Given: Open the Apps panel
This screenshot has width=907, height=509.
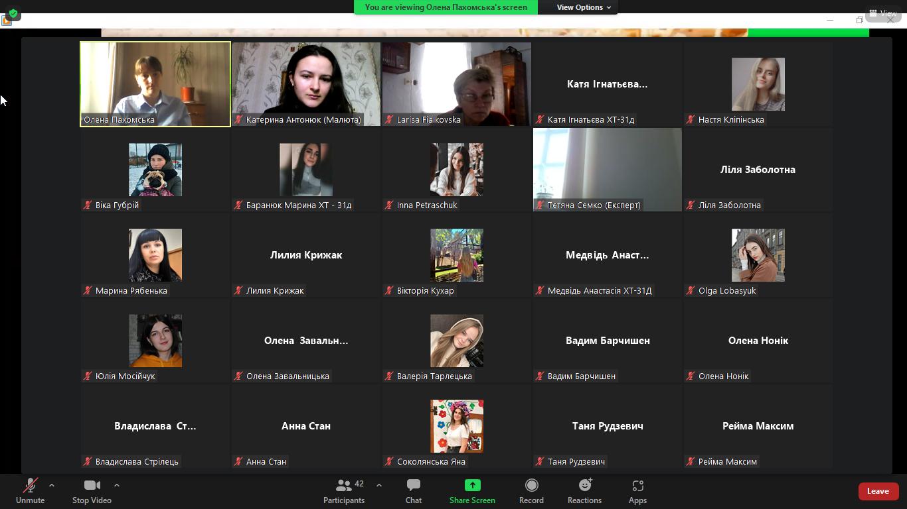Looking at the screenshot, I should (x=637, y=490).
